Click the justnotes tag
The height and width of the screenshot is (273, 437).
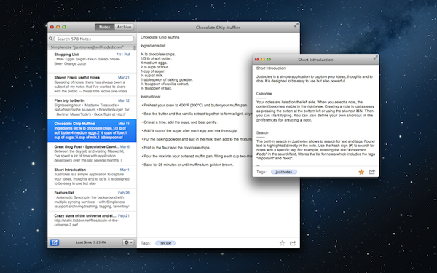[x=284, y=172]
